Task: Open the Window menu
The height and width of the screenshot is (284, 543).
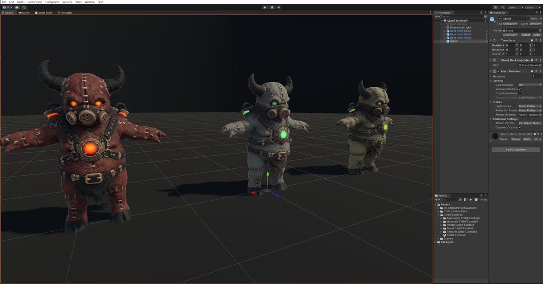Action: 90,2
